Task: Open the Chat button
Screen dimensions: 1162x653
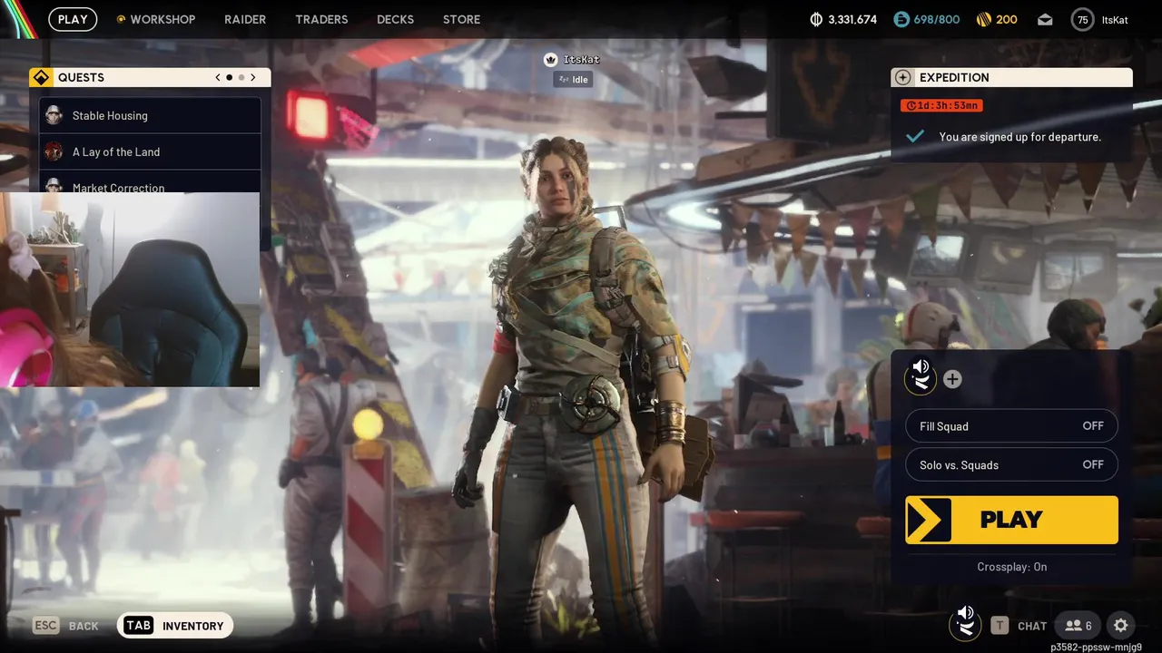Action: pyautogui.click(x=1032, y=626)
